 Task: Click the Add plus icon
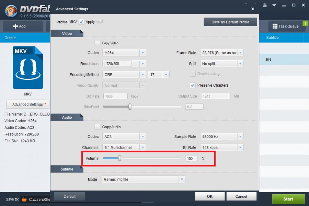(15, 26)
